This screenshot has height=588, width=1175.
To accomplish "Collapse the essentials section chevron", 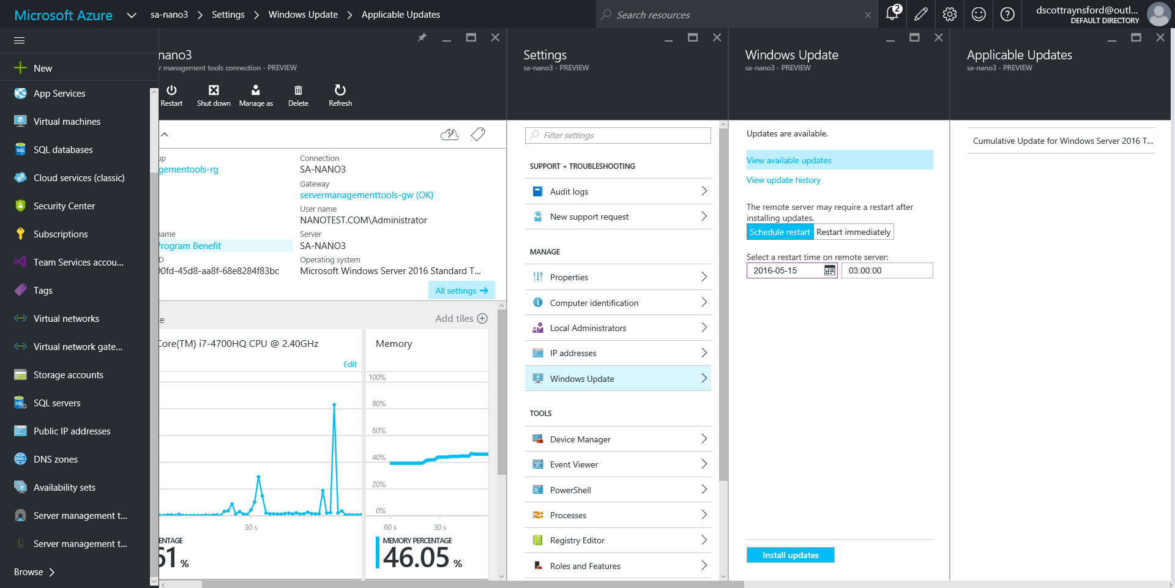I will click(x=165, y=134).
